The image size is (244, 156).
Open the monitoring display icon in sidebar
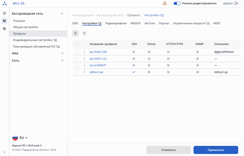coord(4,13)
